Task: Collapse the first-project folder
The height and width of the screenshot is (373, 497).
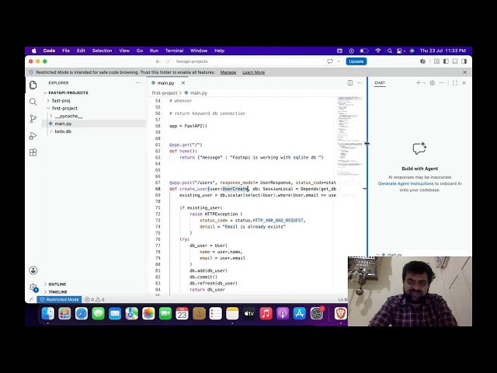Action: 48,108
